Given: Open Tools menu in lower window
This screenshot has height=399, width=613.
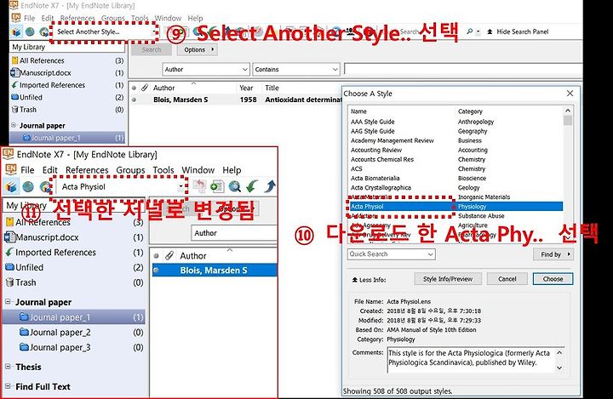Looking at the screenshot, I should coord(163,170).
